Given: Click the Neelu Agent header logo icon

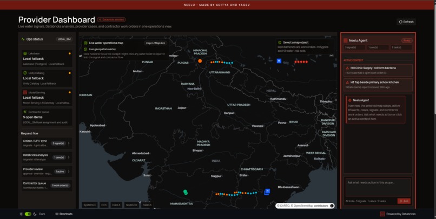Looking at the screenshot, I should [345, 40].
